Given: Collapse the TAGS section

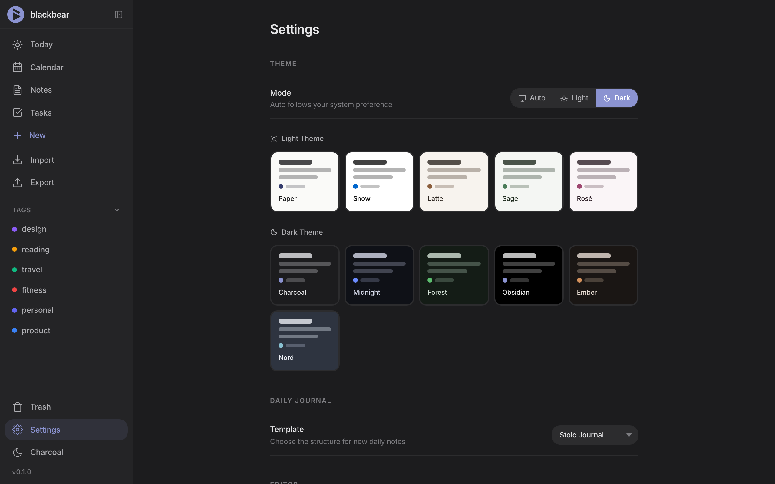Looking at the screenshot, I should tap(117, 210).
